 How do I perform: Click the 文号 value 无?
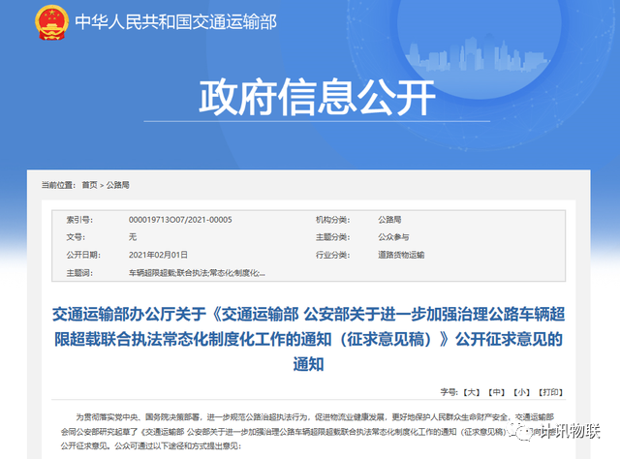coord(133,237)
